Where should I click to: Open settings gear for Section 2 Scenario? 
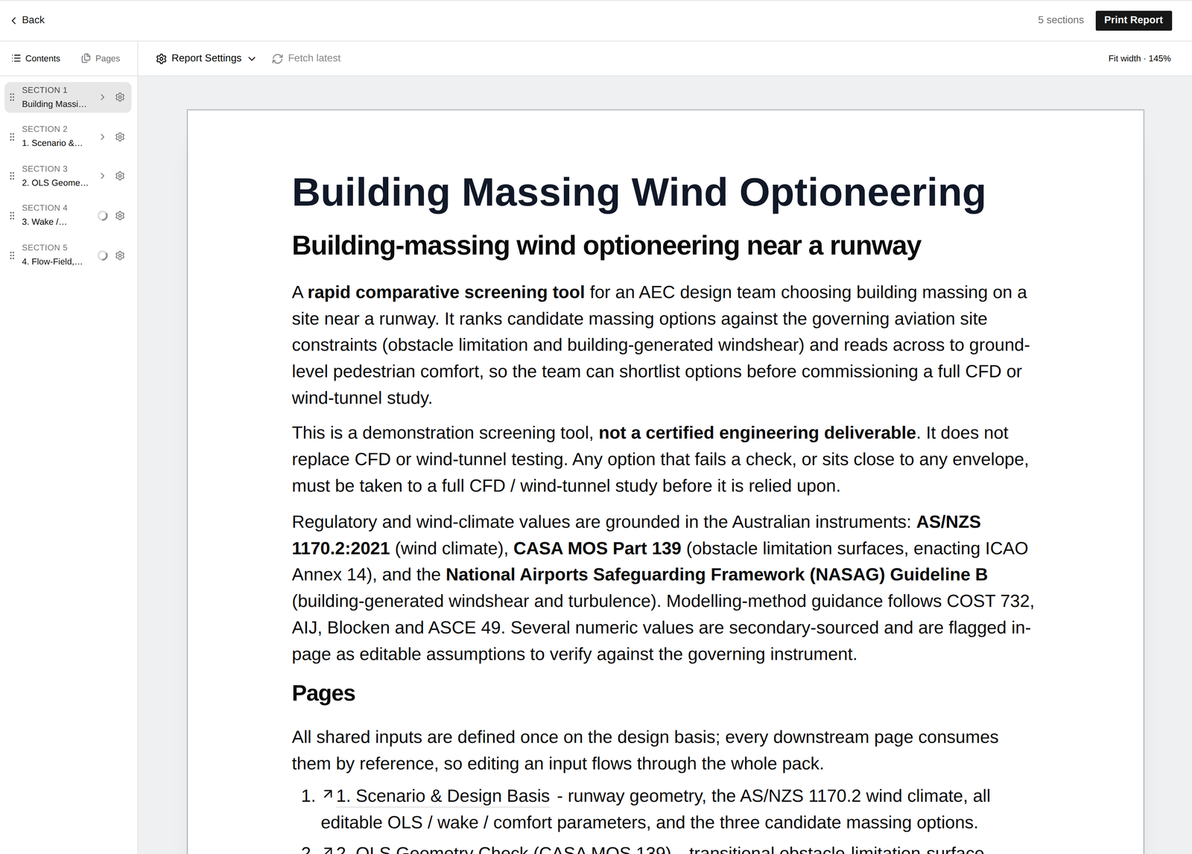coord(120,137)
